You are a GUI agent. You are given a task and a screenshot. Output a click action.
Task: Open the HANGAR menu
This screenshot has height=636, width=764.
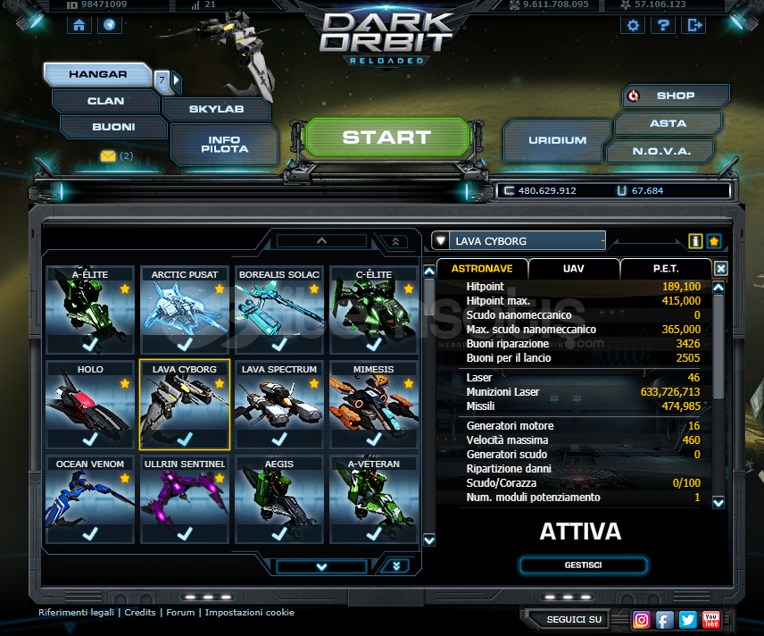[97, 74]
